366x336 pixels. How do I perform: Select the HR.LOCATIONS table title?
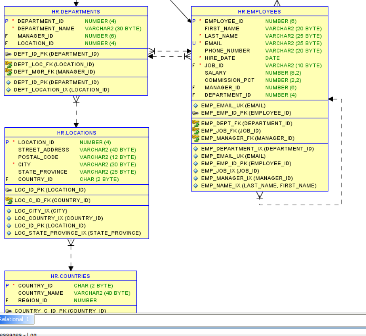tap(77, 133)
